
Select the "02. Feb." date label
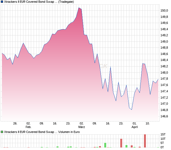coord(28,125)
